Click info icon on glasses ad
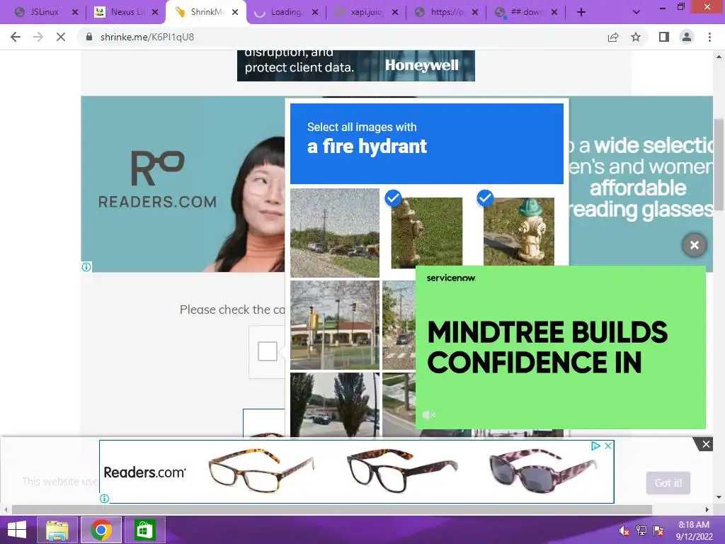The height and width of the screenshot is (544, 725). [105, 499]
